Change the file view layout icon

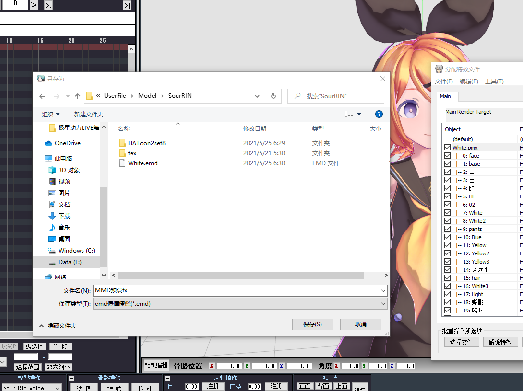(x=349, y=114)
